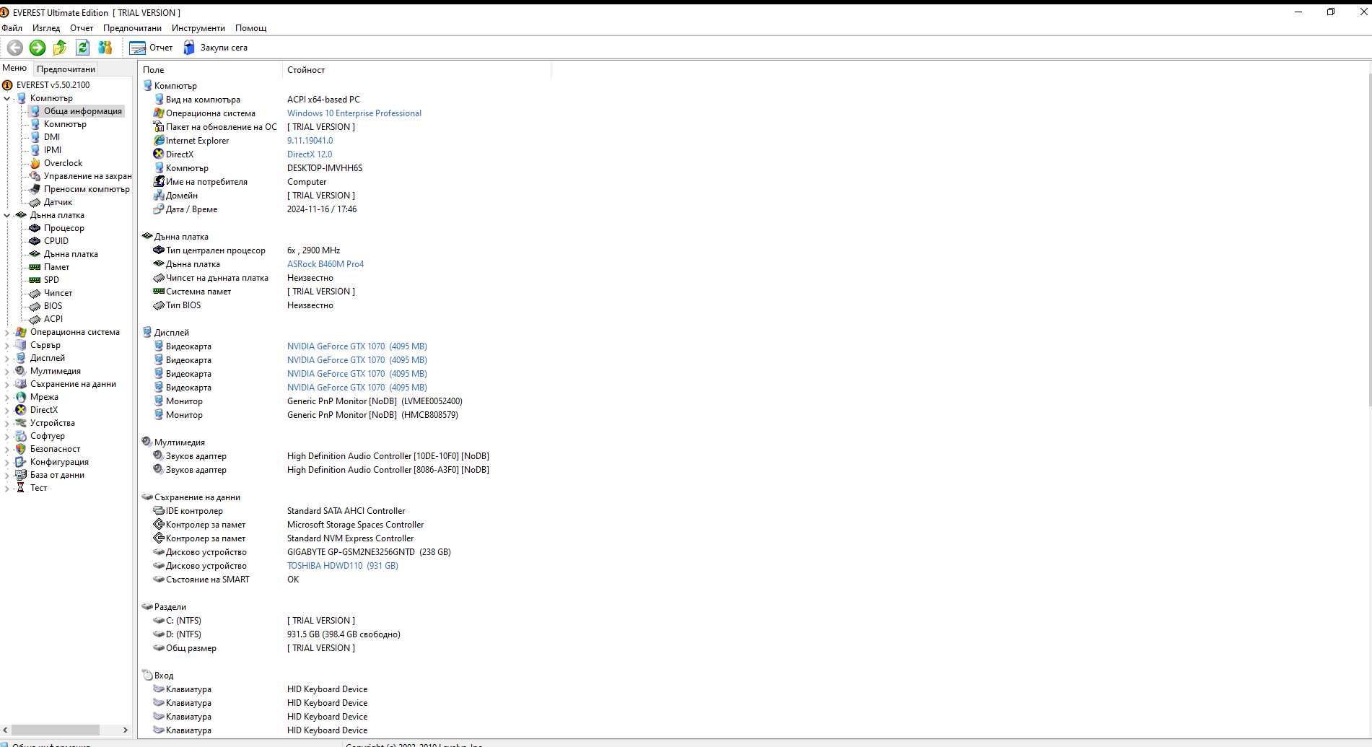This screenshot has height=747, width=1372.
Task: Open the Отчет menu in menu bar
Action: (x=82, y=28)
